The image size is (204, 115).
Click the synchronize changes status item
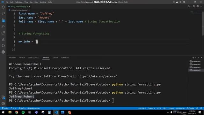click(x=13, y=108)
